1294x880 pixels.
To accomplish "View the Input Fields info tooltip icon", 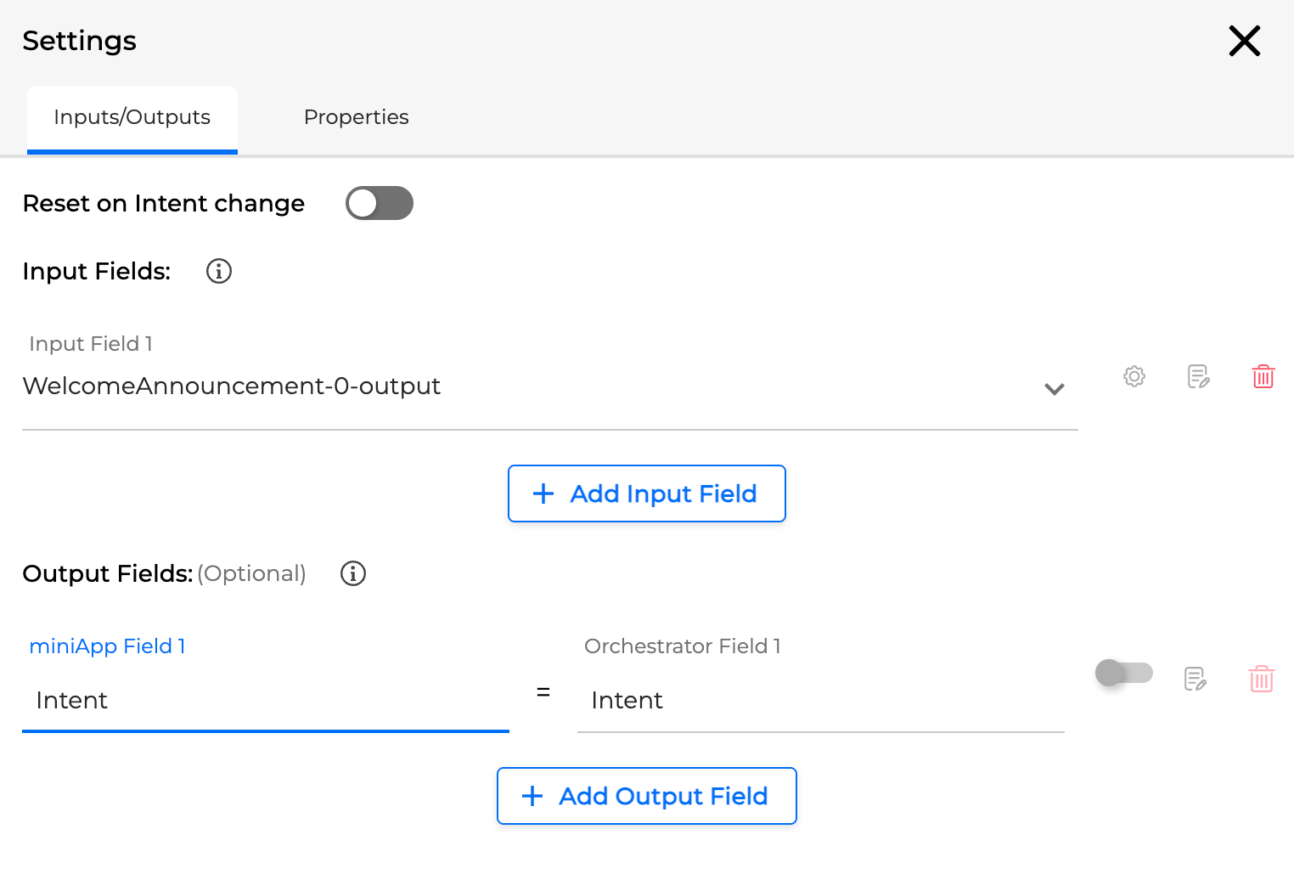I will click(218, 271).
